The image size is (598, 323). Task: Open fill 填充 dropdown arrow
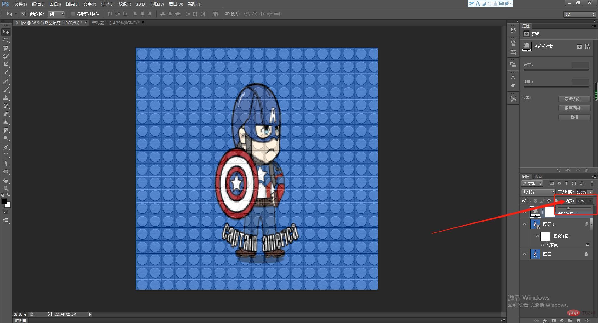pos(590,201)
